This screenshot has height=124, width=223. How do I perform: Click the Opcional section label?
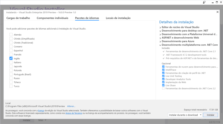point(166,64)
